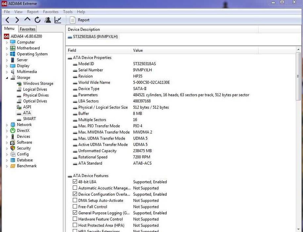Sort by the Field column header

tap(99, 50)
